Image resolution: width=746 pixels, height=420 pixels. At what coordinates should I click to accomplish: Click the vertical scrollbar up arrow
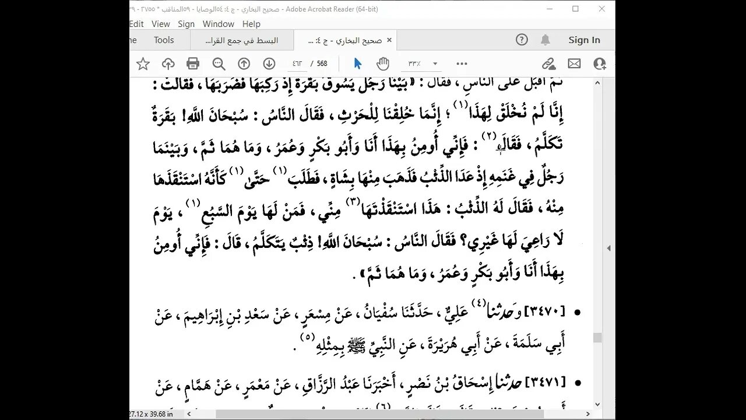[597, 83]
